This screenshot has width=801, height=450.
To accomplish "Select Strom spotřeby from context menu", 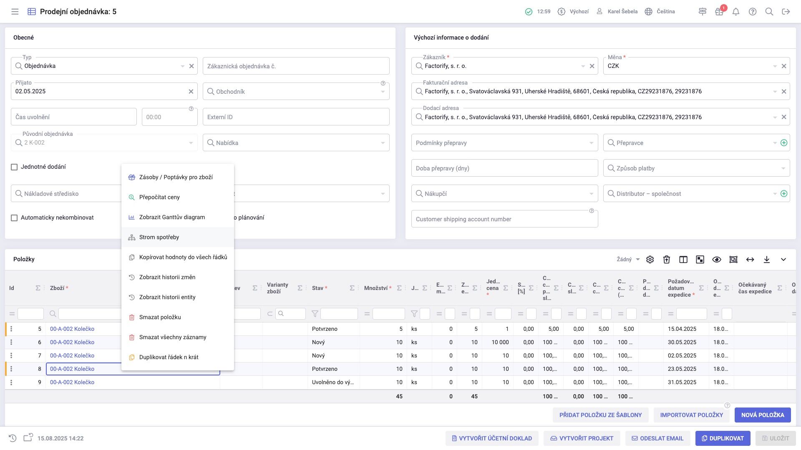I will (159, 237).
